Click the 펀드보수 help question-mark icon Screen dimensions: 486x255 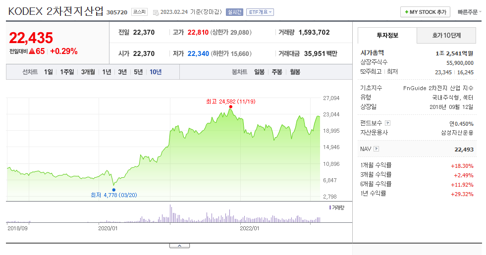pyautogui.click(x=387, y=123)
